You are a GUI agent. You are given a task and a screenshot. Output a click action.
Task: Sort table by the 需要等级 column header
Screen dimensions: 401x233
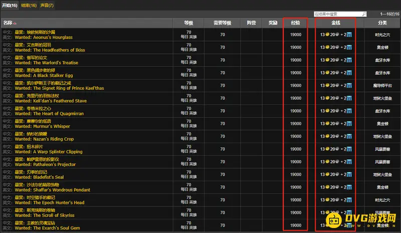222,23
